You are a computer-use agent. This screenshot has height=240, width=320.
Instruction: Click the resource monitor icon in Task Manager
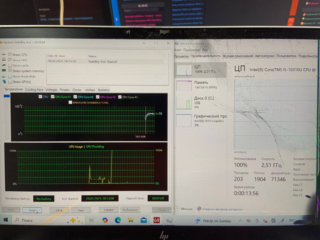pyautogui.click(x=199, y=208)
